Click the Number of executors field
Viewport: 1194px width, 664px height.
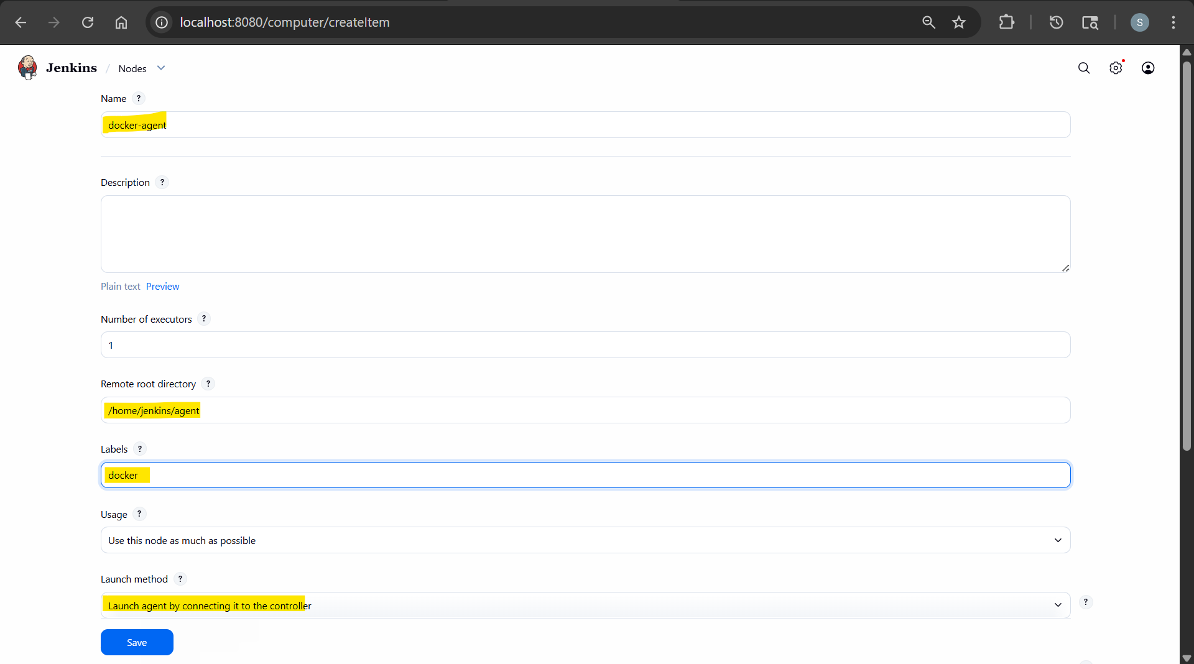[x=585, y=345]
